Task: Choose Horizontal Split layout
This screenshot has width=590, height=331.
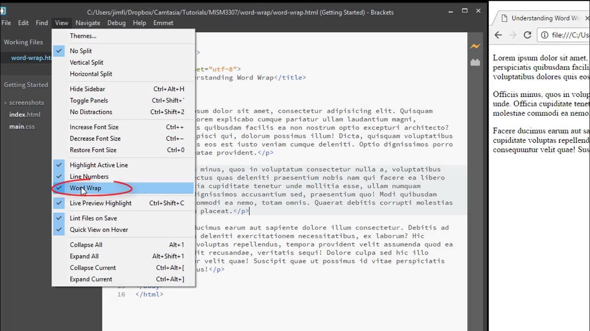Action: (123, 74)
